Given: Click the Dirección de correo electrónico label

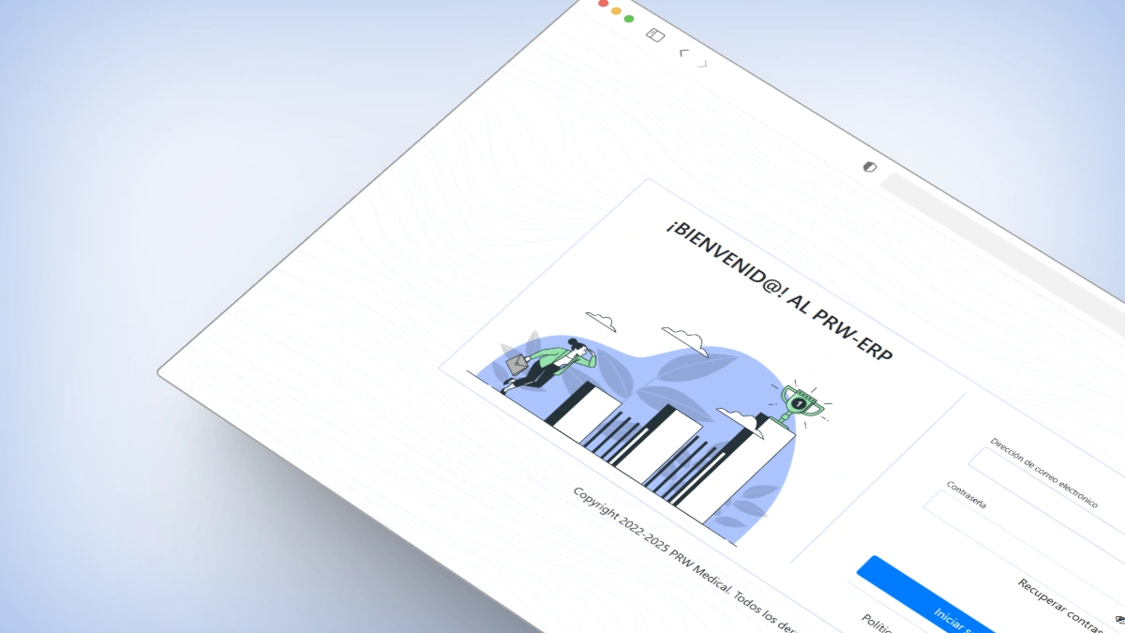Looking at the screenshot, I should tap(1043, 472).
